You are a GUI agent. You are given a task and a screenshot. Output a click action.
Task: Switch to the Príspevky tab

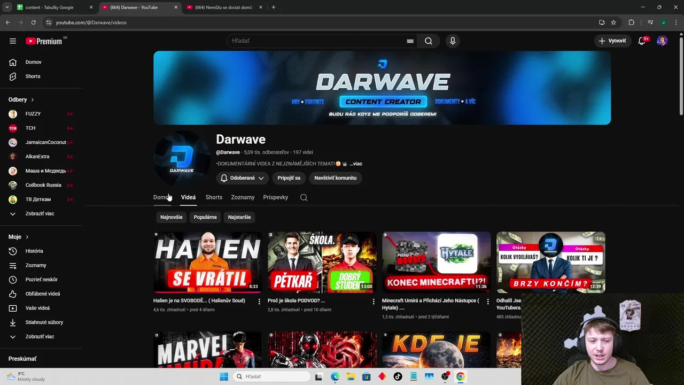[x=276, y=197]
